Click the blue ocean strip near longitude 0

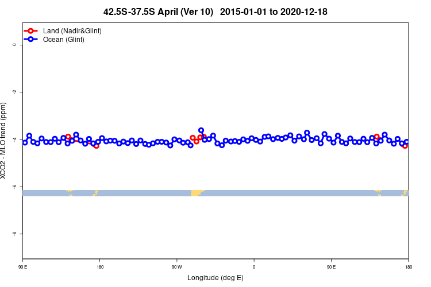click(x=254, y=193)
